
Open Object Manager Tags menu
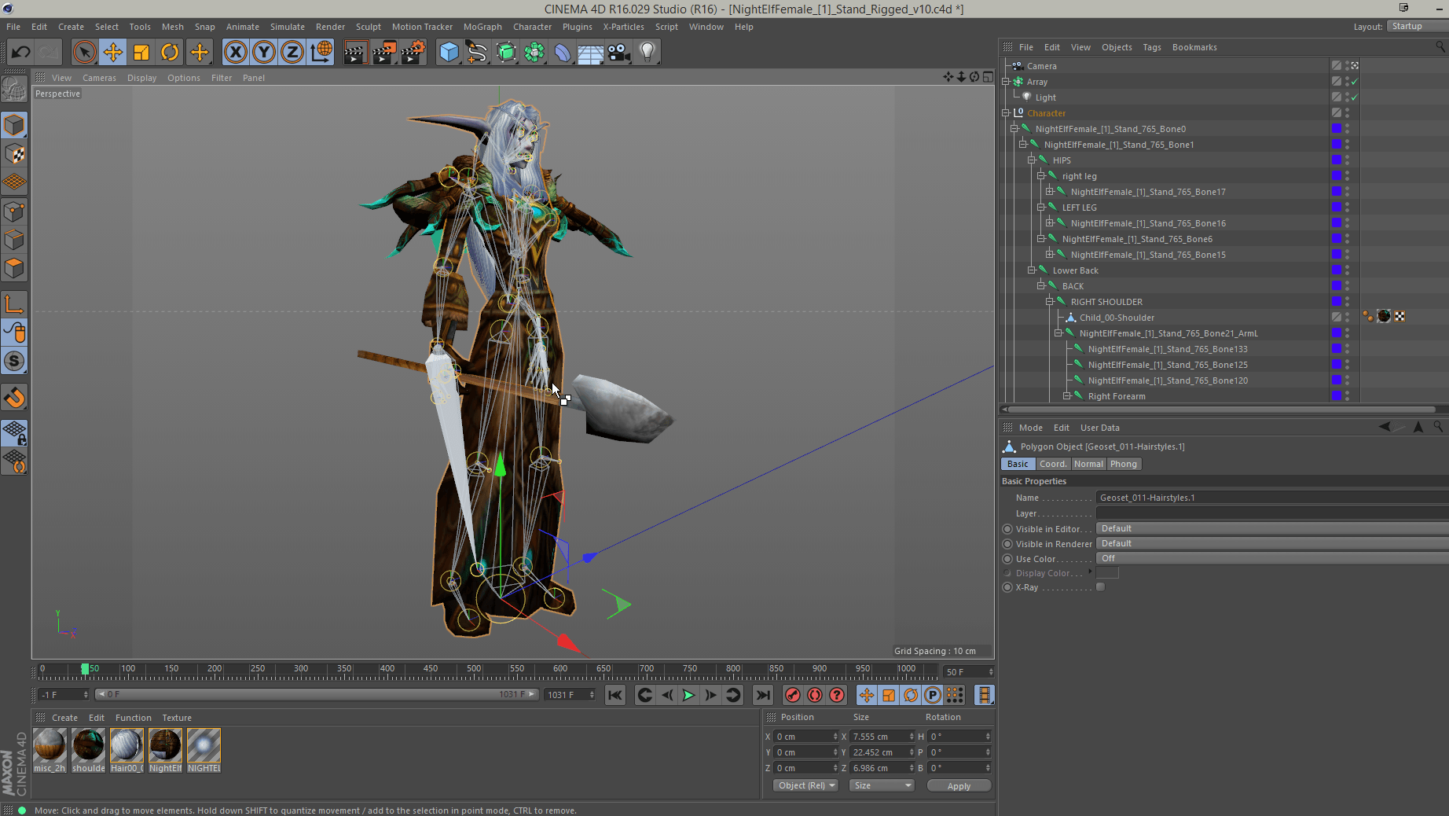(1152, 47)
